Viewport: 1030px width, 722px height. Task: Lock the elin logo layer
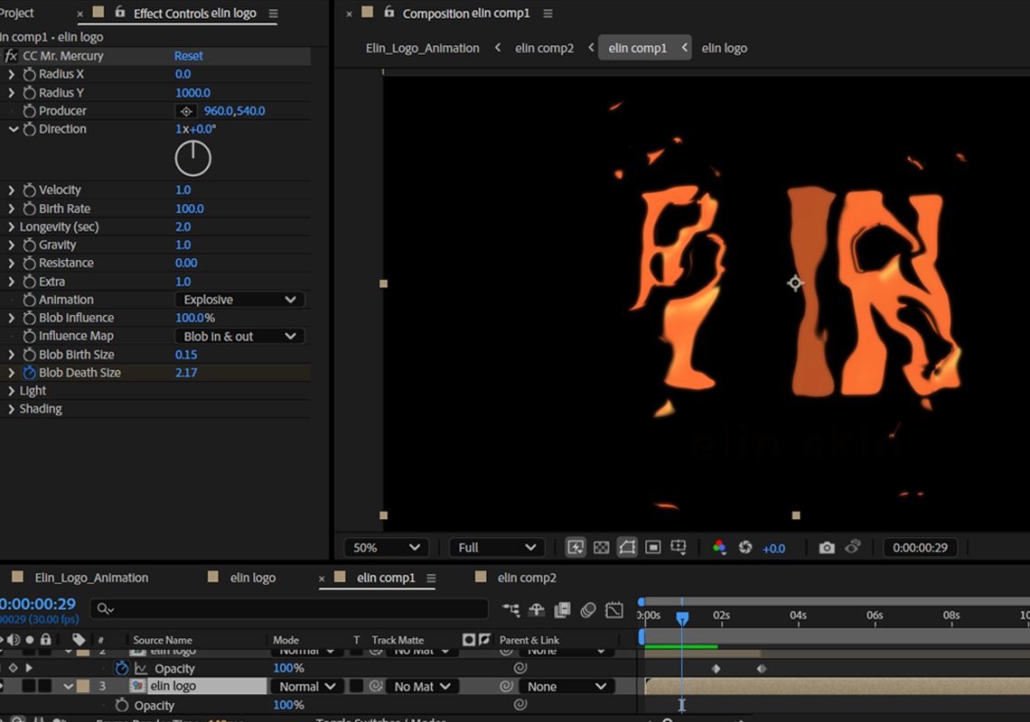tap(47, 686)
